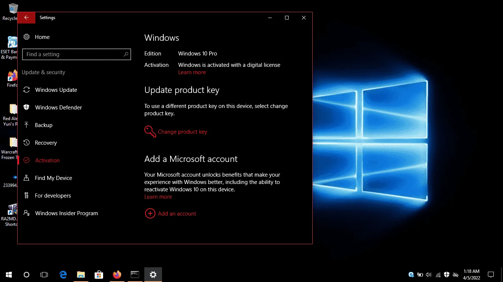Click the 'Windows 10 Pro' edition text
The image size is (503, 282).
198,54
